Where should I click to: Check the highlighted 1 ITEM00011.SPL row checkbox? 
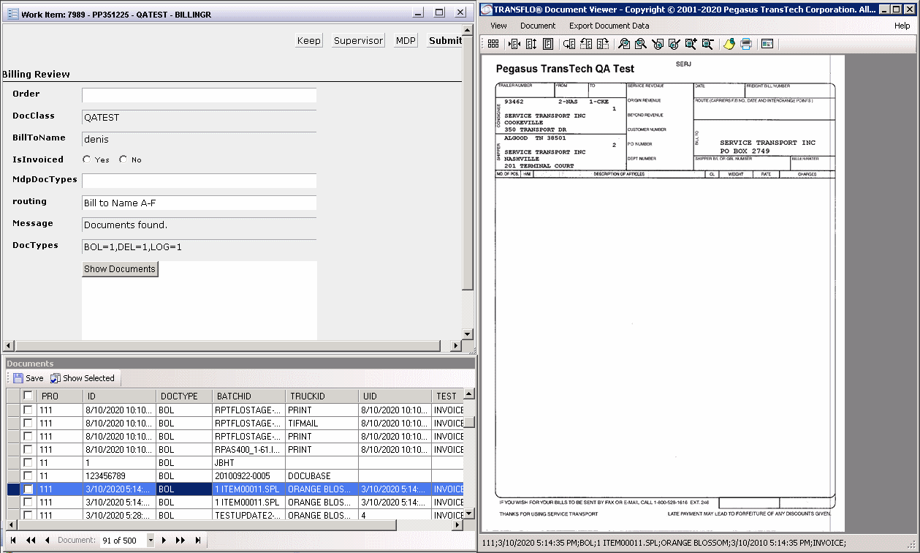coord(28,489)
